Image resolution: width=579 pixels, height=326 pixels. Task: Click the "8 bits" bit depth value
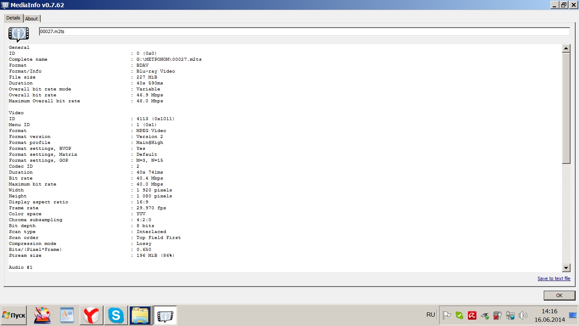(145, 226)
